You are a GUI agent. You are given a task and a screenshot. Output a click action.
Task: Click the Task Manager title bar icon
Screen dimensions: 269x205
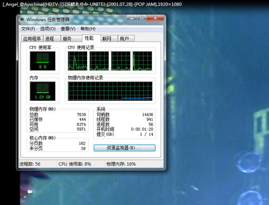click(x=22, y=19)
